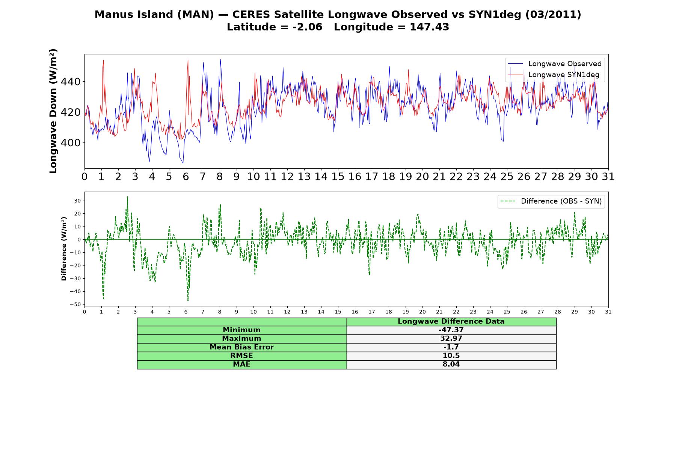Click the Longwave Difference Data table header
The image size is (676, 450).
pyautogui.click(x=451, y=321)
